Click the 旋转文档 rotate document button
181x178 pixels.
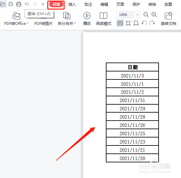point(169,19)
